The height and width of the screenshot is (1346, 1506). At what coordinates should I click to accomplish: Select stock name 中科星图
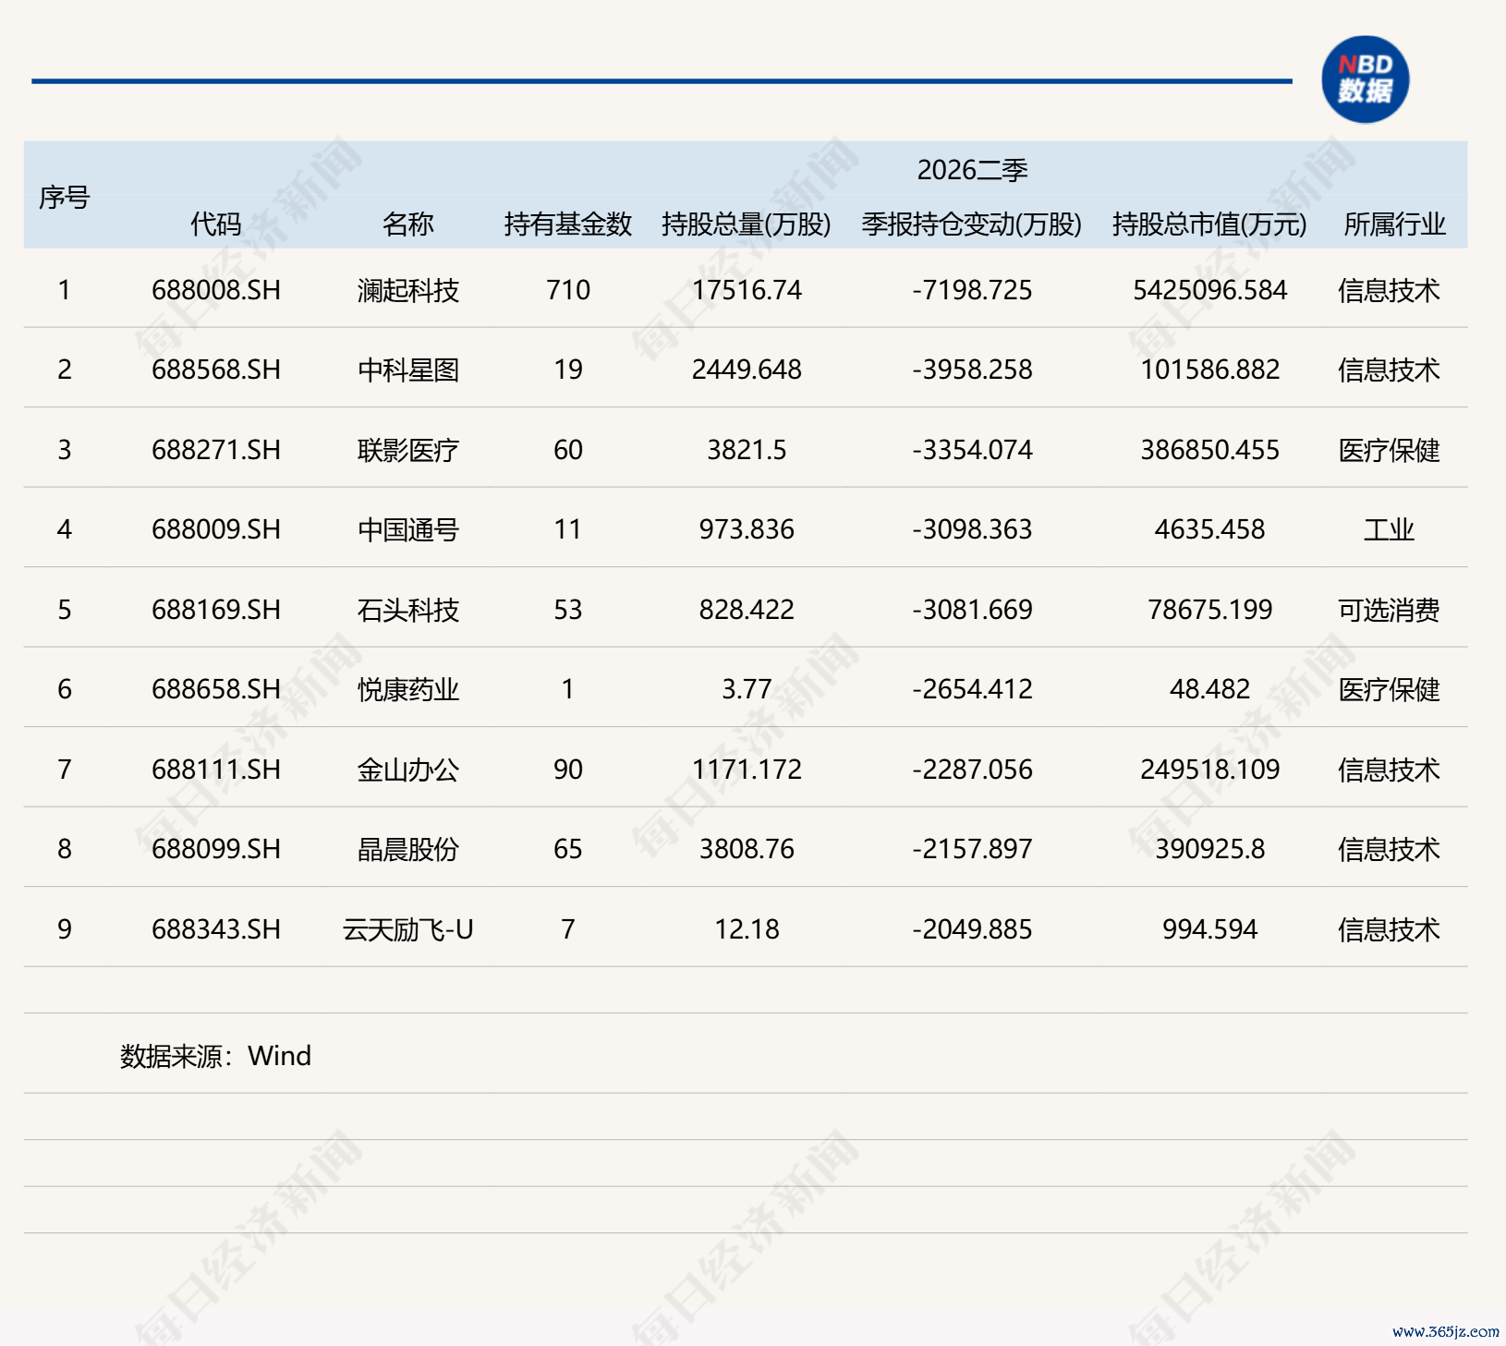[408, 370]
